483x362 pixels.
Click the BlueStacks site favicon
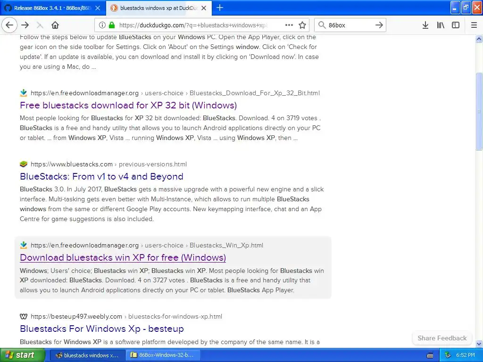pyautogui.click(x=24, y=164)
